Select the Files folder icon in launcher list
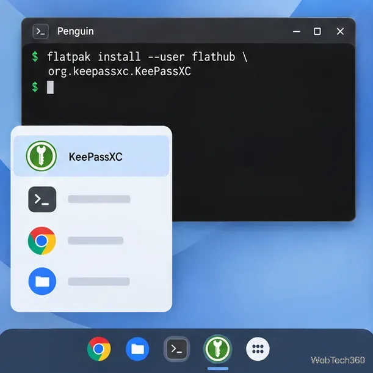The image size is (373, 373). pos(42,281)
